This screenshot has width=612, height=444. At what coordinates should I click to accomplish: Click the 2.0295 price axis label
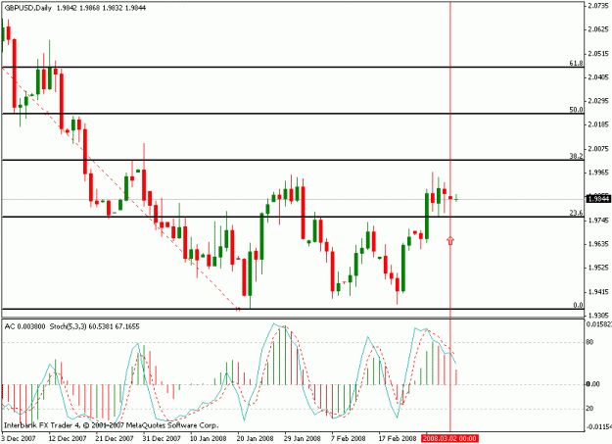(x=598, y=101)
